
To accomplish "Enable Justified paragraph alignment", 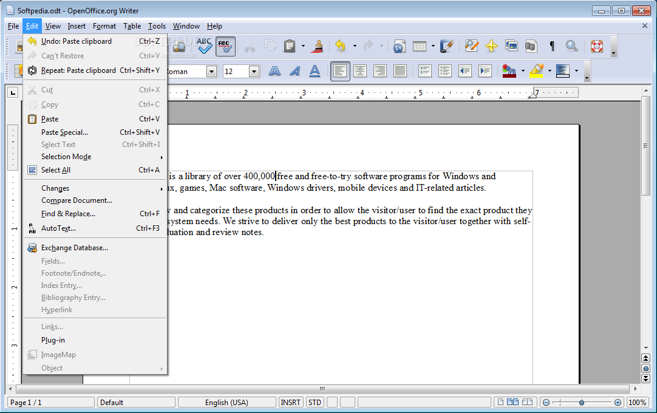I will (400, 71).
